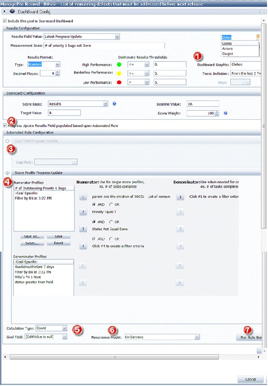Click the Delete... button
The width and height of the screenshot is (268, 386).
(32, 243)
